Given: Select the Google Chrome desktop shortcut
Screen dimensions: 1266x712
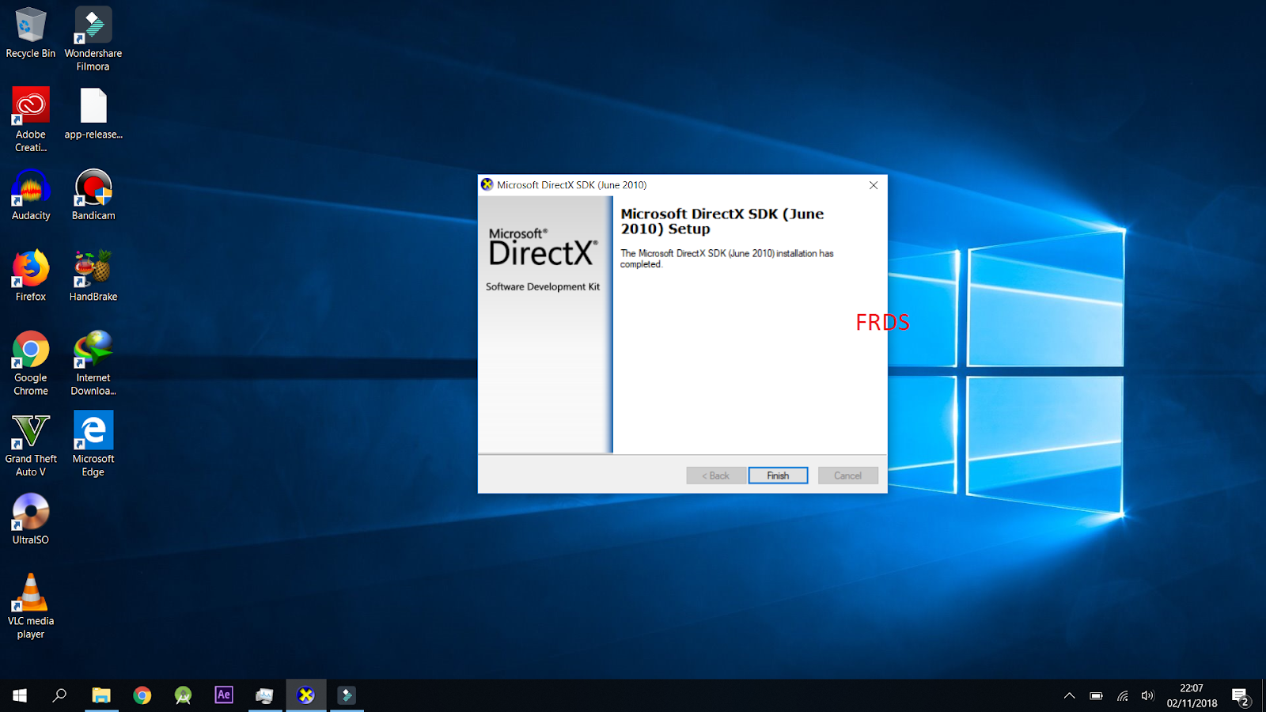Looking at the screenshot, I should (31, 363).
